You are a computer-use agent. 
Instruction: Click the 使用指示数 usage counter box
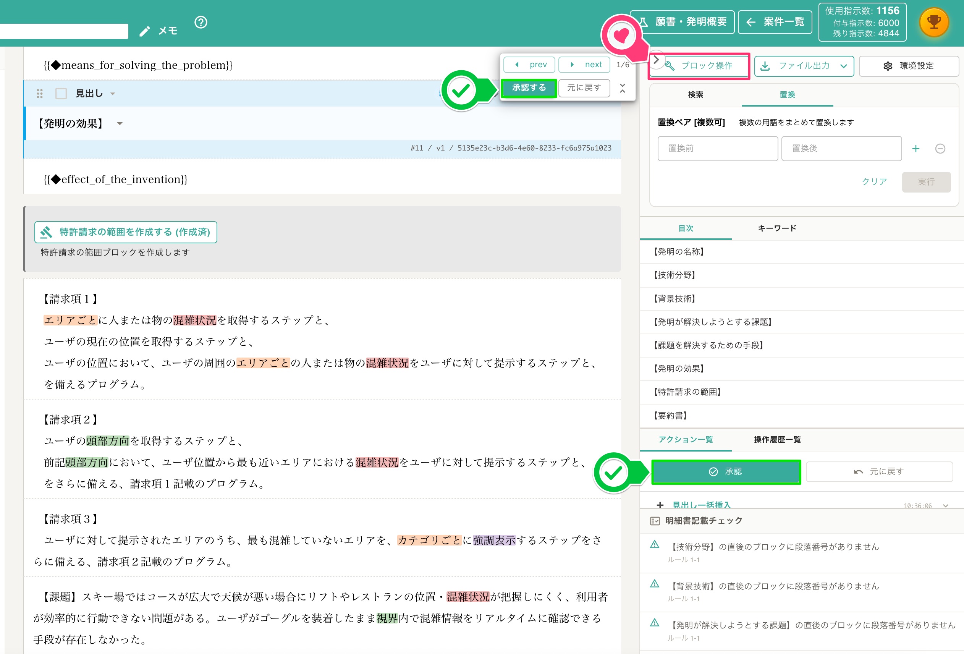(x=862, y=22)
